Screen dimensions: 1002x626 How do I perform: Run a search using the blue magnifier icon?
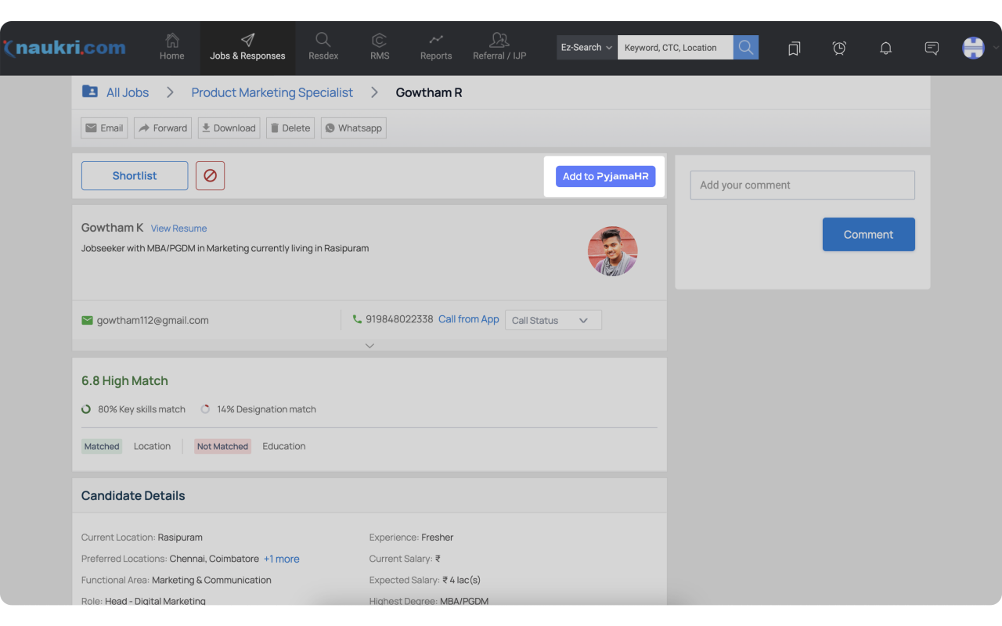click(745, 47)
